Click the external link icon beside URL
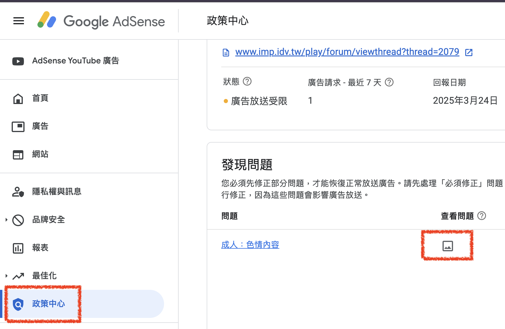Screen dimensions: 505x329 point(469,52)
